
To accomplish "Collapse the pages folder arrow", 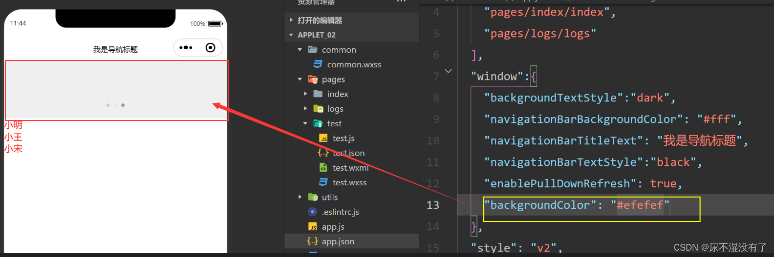I will (x=300, y=79).
